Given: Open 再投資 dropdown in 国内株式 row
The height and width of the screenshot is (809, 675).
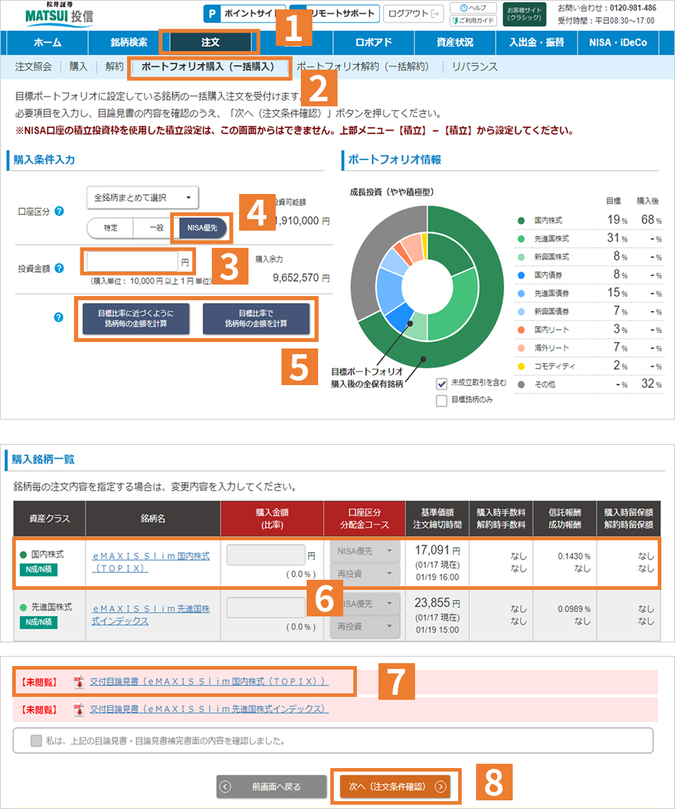Looking at the screenshot, I should click(x=365, y=574).
